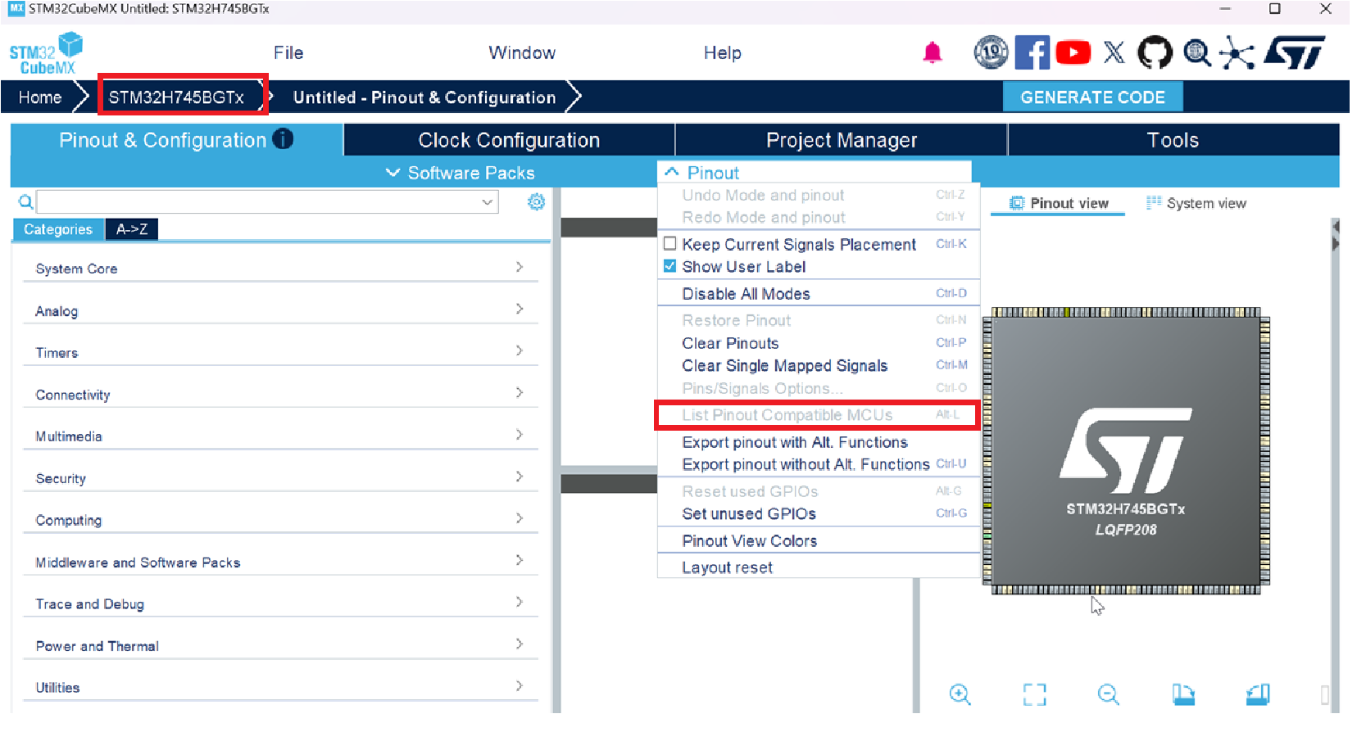Click the STM32CubeMX logo
The width and height of the screenshot is (1366, 741).
[x=46, y=53]
